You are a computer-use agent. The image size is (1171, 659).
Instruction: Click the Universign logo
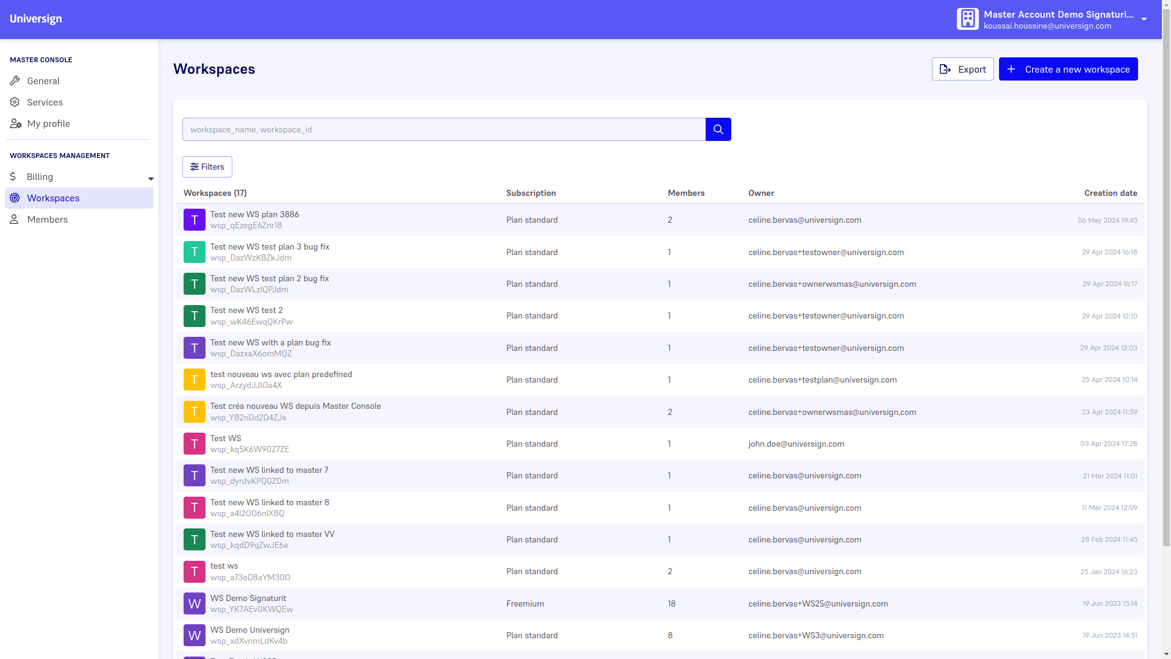[x=36, y=19]
